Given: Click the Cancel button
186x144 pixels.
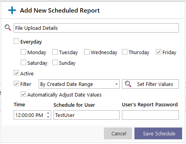Looking at the screenshot, I should pos(118,133).
